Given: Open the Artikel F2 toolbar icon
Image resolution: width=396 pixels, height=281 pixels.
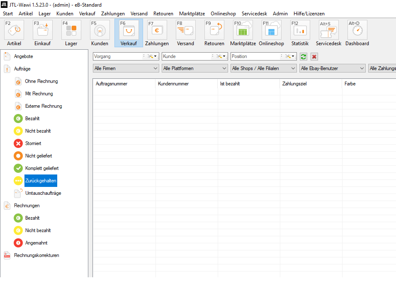Looking at the screenshot, I should tap(14, 30).
